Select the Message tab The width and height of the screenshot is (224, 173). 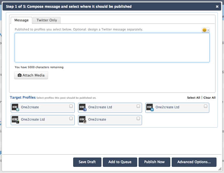[21, 20]
